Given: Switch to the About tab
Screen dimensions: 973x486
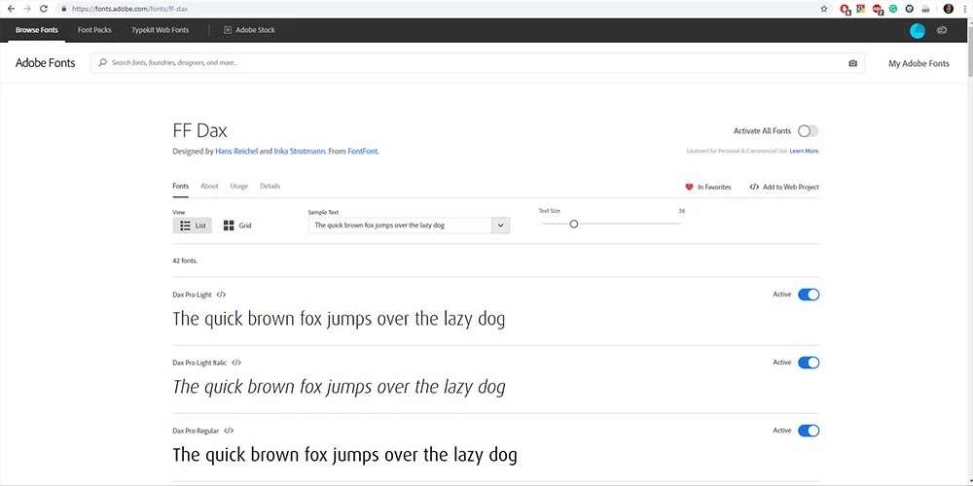Looking at the screenshot, I should pos(209,186).
